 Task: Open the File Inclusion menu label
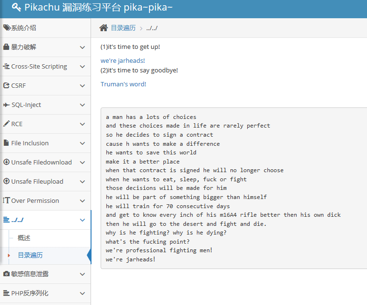(x=30, y=143)
